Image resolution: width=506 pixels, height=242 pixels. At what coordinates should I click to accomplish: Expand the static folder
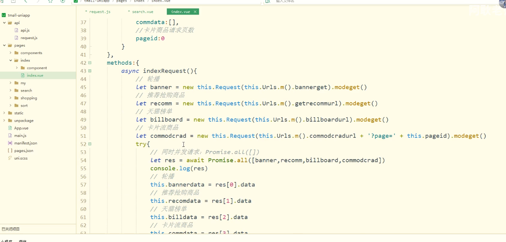click(4, 113)
